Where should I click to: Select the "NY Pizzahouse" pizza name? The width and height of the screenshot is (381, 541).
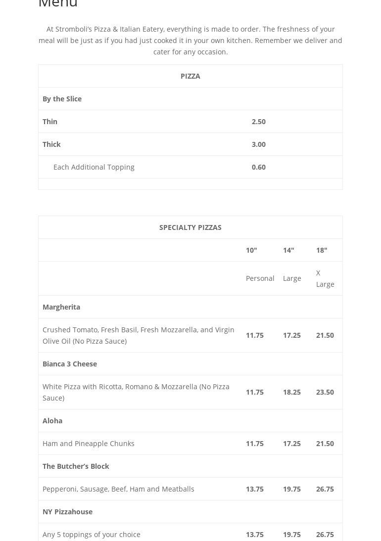point(67,512)
